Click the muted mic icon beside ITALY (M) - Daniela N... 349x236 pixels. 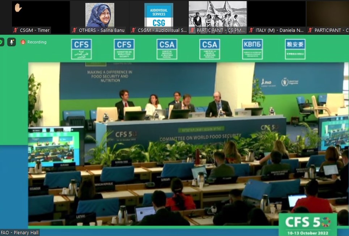point(251,30)
